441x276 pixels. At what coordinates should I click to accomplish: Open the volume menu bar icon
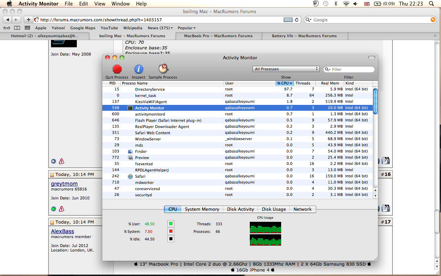pos(356,4)
